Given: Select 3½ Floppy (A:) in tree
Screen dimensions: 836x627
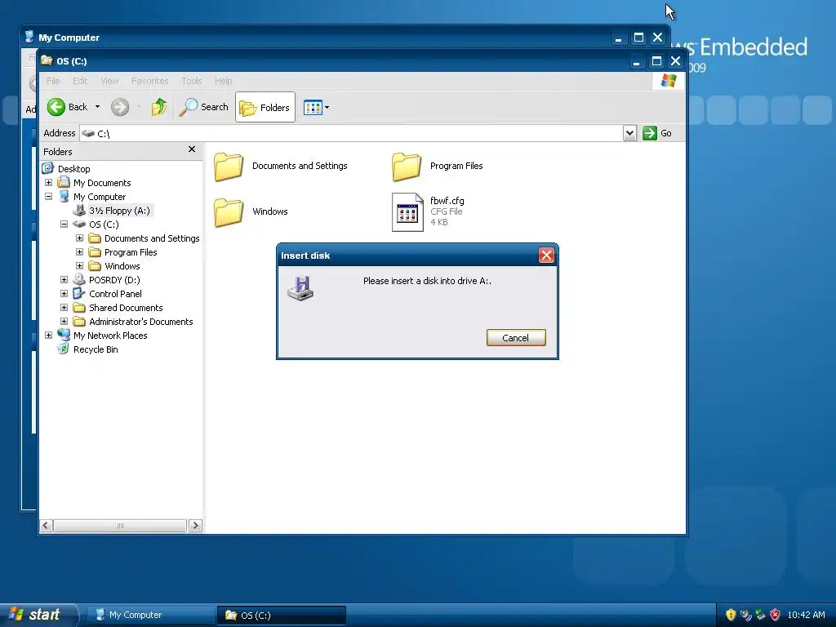Looking at the screenshot, I should [119, 211].
